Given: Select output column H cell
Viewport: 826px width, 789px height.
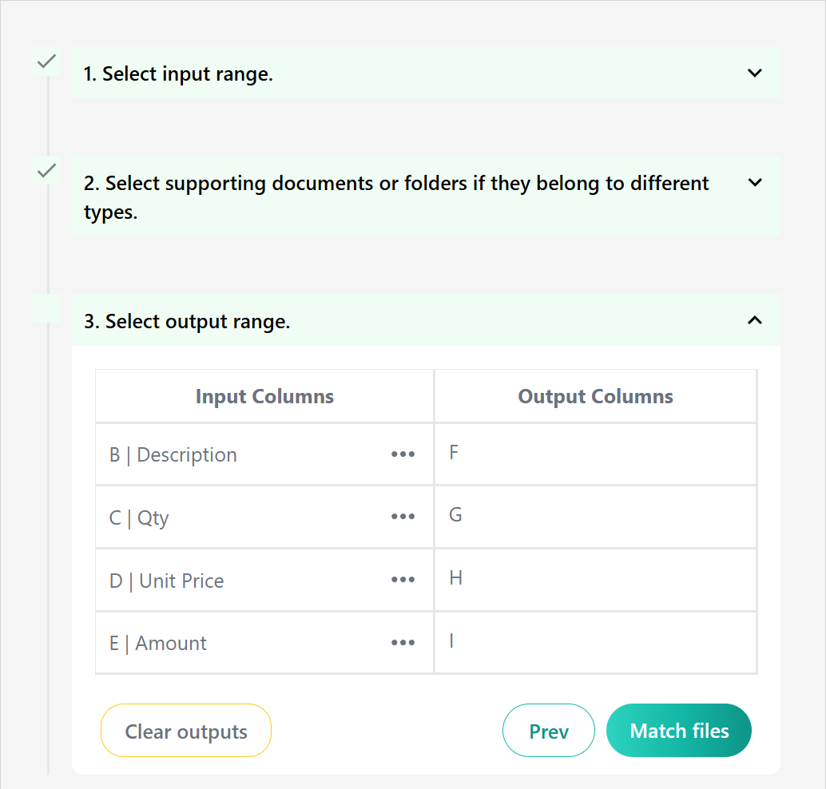Looking at the screenshot, I should click(x=595, y=579).
